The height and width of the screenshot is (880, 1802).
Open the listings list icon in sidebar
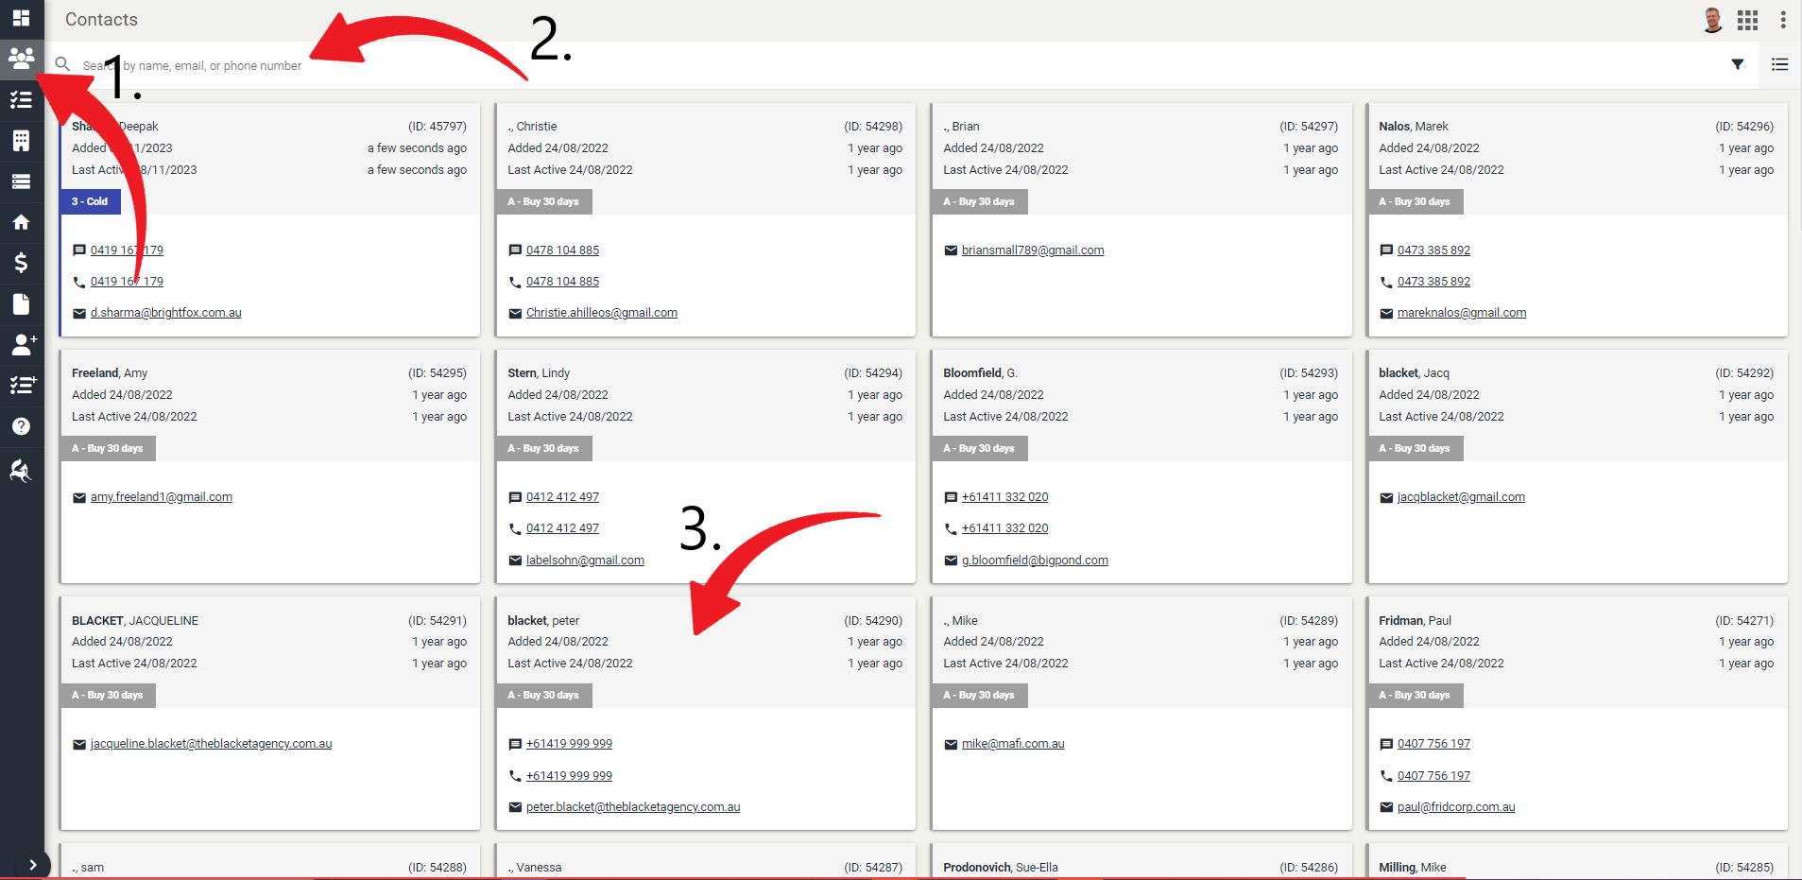(x=21, y=181)
